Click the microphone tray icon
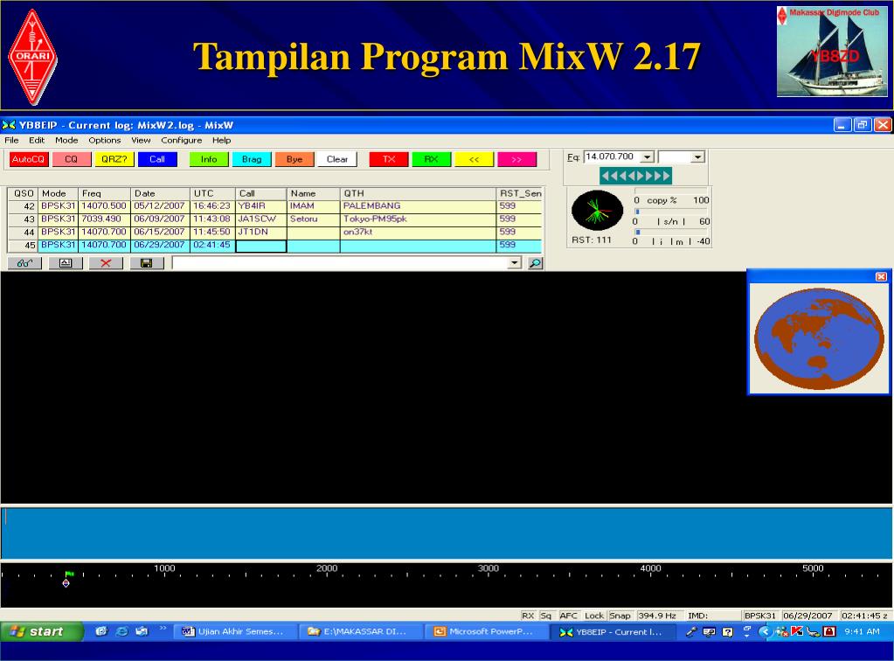Viewport: 894px width, 661px height. (691, 631)
